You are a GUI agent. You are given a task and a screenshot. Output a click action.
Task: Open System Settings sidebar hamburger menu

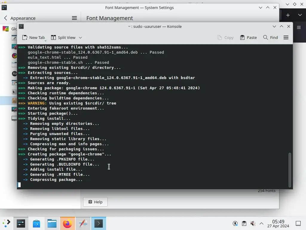(74, 18)
